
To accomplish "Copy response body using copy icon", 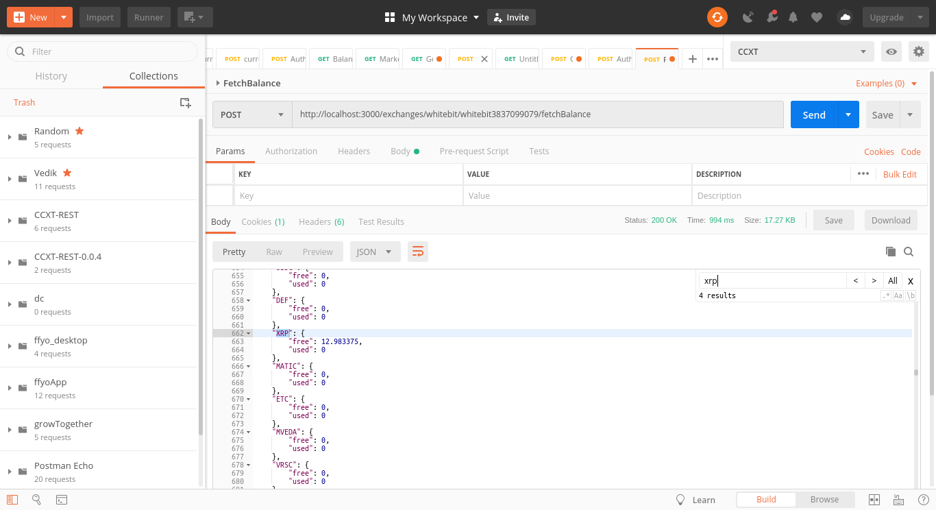I will click(891, 252).
